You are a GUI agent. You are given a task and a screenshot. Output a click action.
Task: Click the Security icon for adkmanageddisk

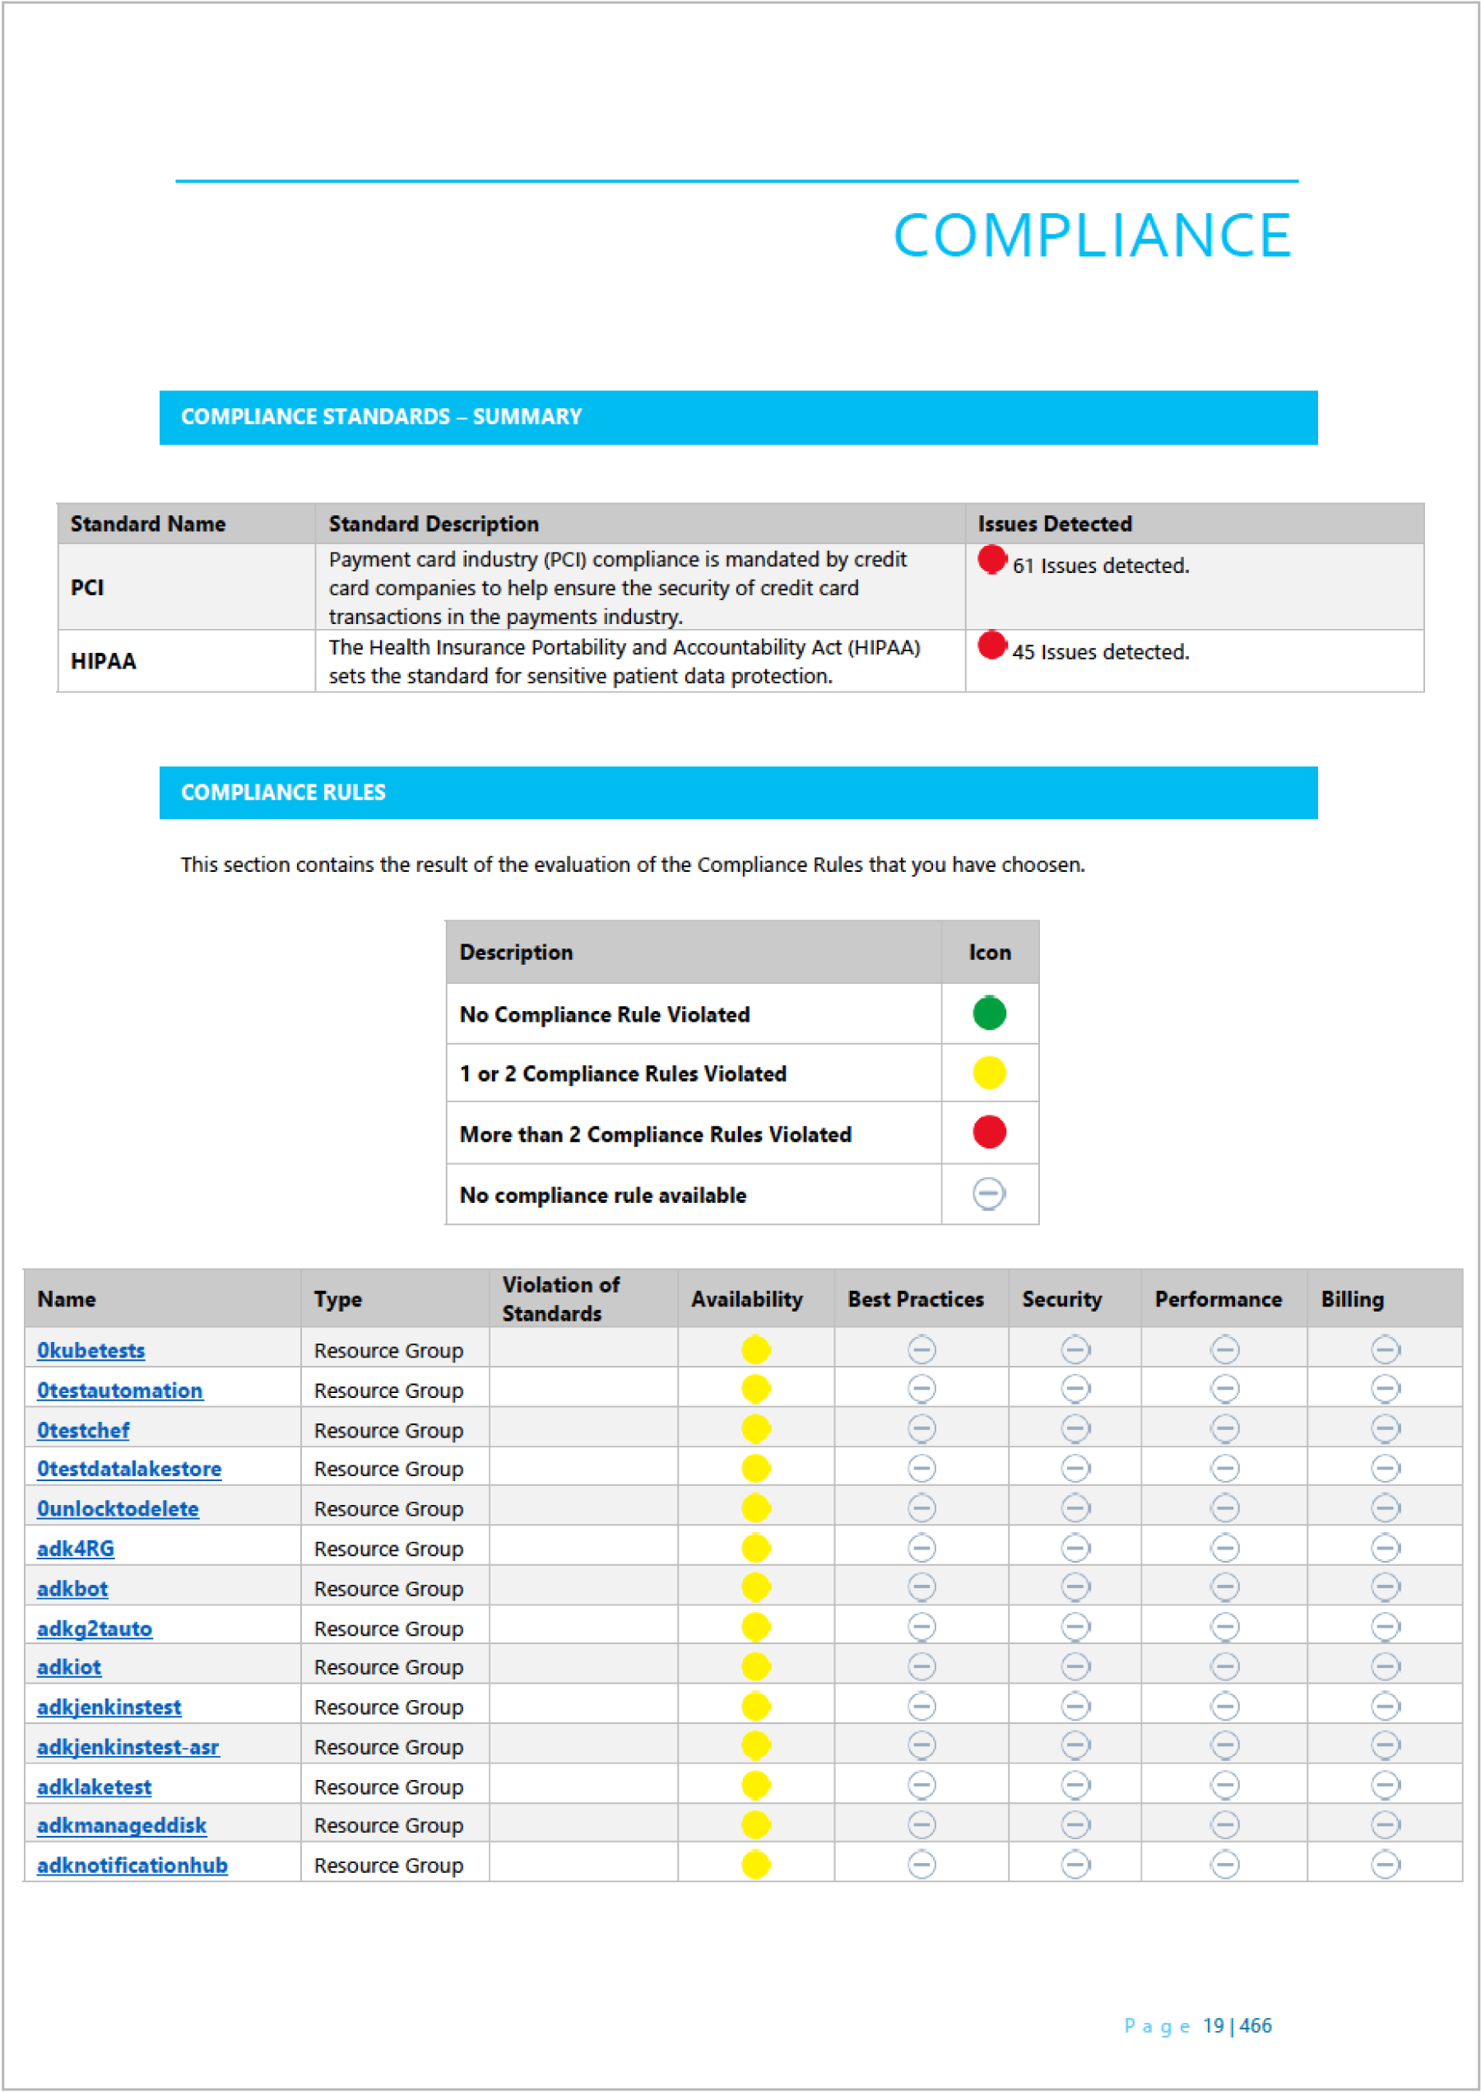coord(1076,1824)
